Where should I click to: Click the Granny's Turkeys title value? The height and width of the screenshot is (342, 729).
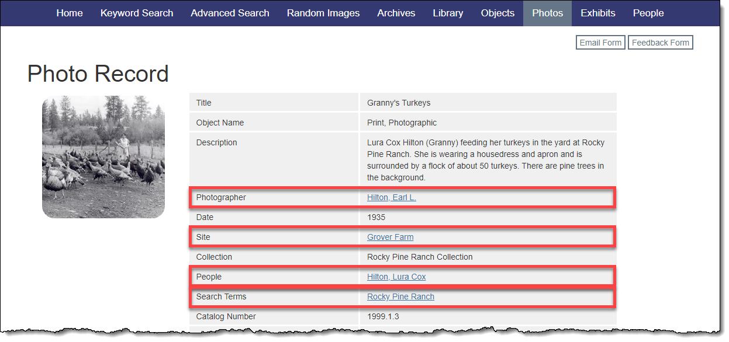point(399,103)
